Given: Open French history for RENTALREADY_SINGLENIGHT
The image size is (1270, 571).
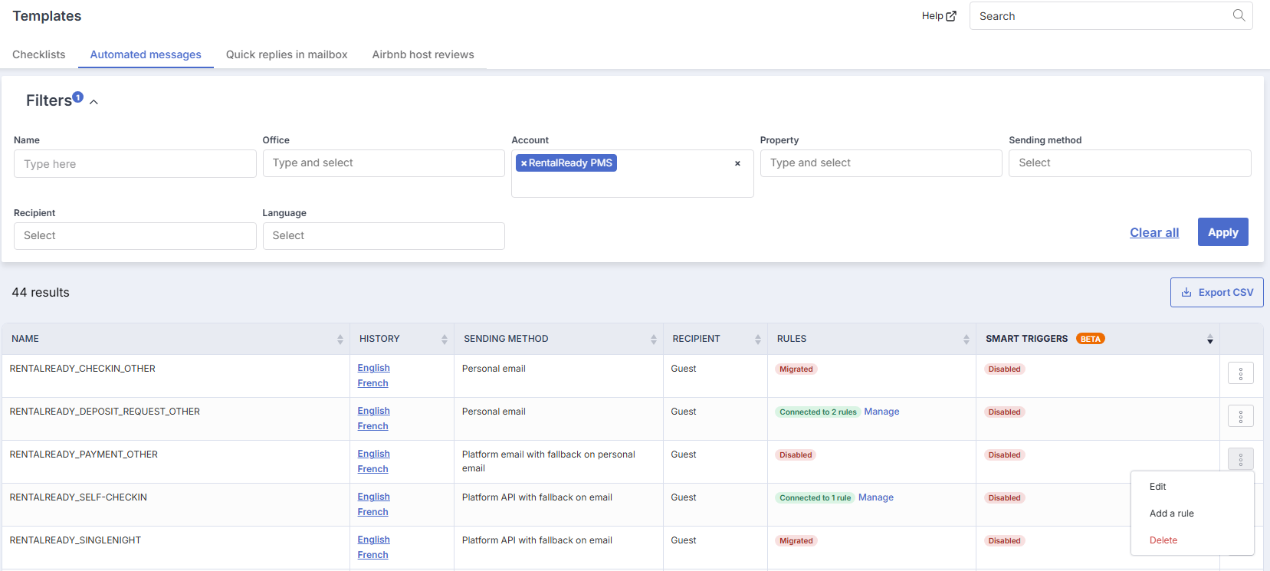Looking at the screenshot, I should (x=372, y=555).
